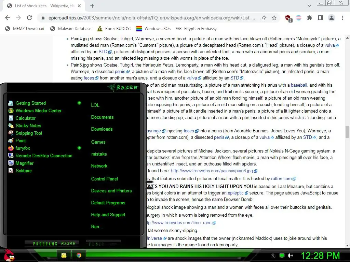Open Games in start menu
350x262 pixels.
pyautogui.click(x=98, y=142)
